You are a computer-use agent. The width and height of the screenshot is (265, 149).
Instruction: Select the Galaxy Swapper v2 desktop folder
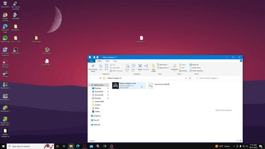click(x=5, y=133)
